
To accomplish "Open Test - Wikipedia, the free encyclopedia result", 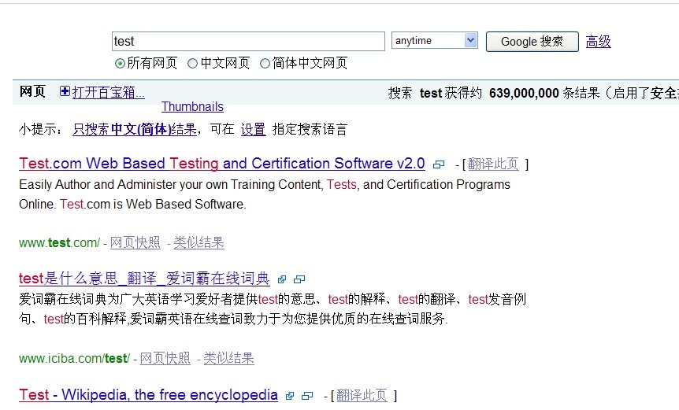I will point(149,395).
